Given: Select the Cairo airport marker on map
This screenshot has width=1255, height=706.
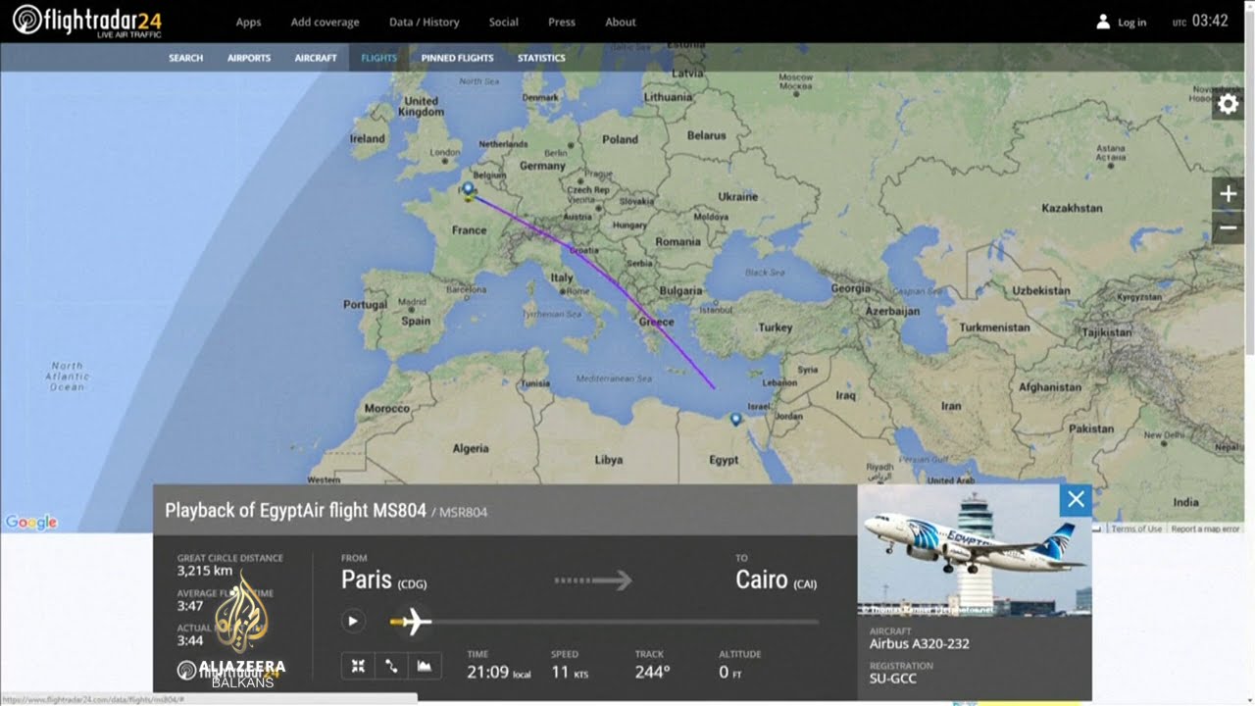Looking at the screenshot, I should click(735, 421).
